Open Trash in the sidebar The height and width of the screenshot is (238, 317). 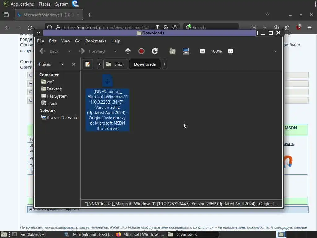point(49,103)
